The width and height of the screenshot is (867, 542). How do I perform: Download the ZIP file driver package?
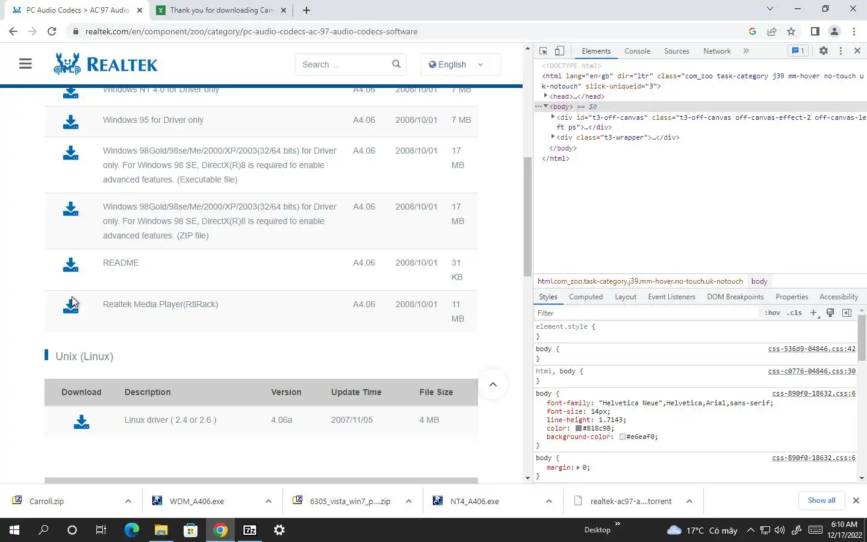[70, 209]
